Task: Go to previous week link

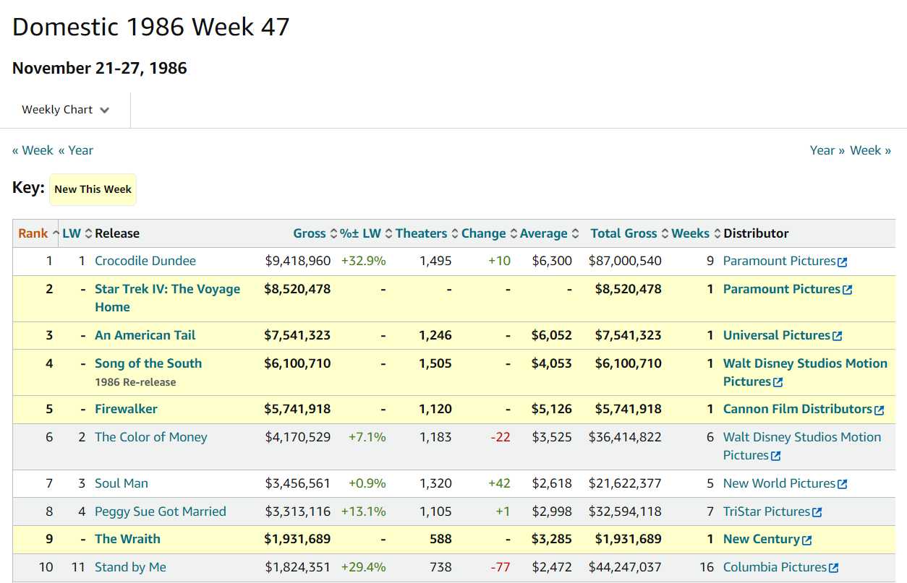Action: 33,150
